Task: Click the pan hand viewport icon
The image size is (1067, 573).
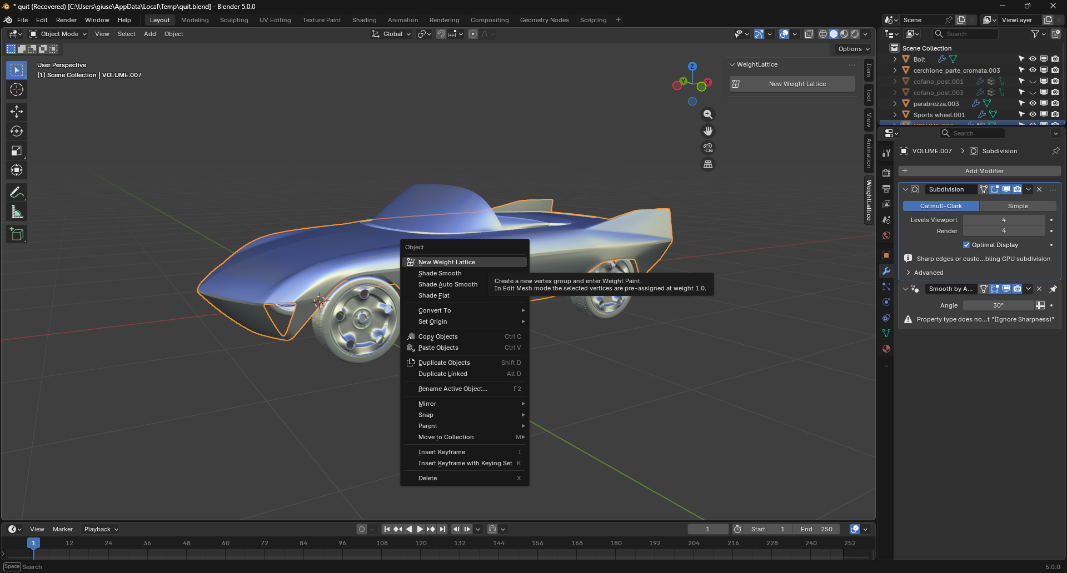Action: coord(707,131)
